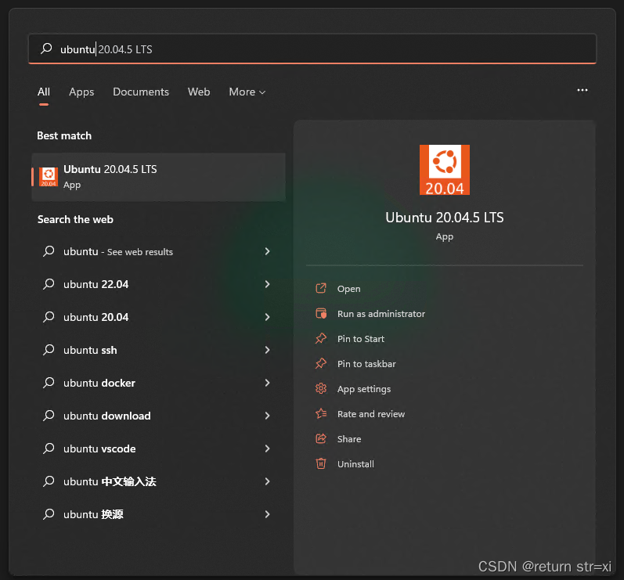
Task: Click search icon beside 'ubuntu docker'
Action: 49,383
